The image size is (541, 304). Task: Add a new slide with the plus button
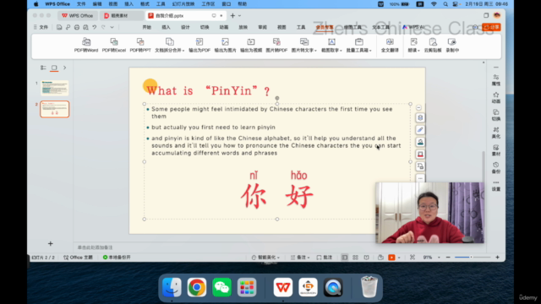click(x=51, y=244)
